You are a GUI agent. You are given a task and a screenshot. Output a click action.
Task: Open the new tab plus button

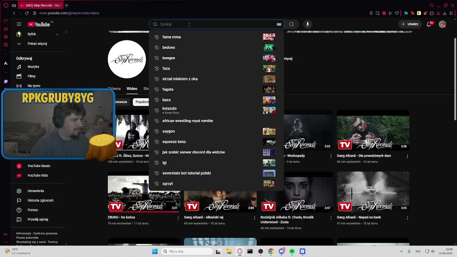(66, 5)
